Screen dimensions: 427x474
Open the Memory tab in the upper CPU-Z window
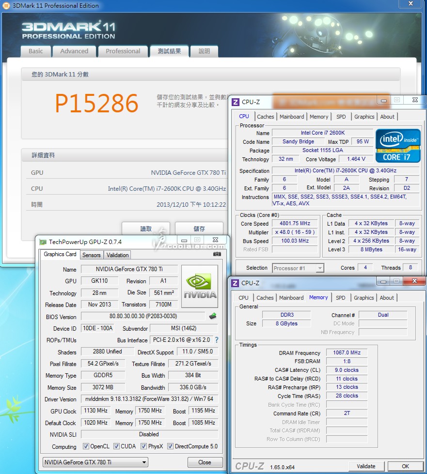[318, 117]
